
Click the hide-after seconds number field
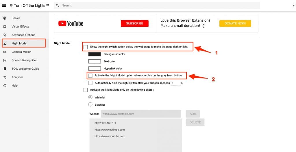click(176, 83)
